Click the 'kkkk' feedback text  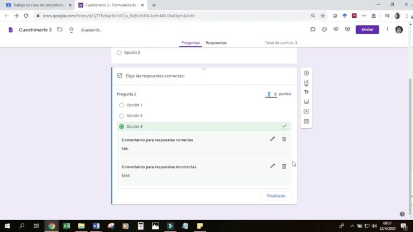126,176
